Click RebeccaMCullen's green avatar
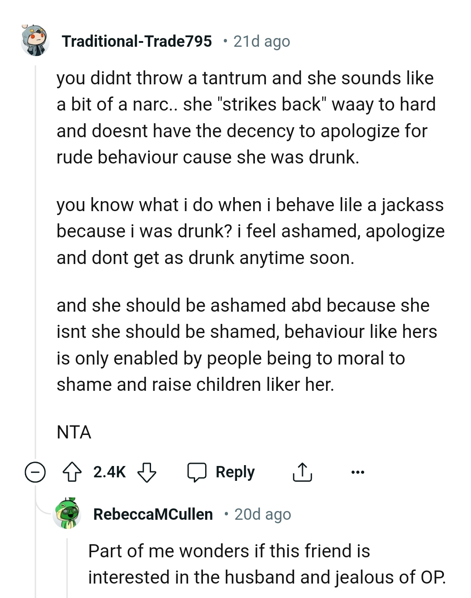Viewport: 471px width, 598px height. (67, 514)
